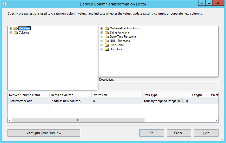The width and height of the screenshot is (226, 143).
Task: Click the String Functions folder icon
Action: pos(107,32)
